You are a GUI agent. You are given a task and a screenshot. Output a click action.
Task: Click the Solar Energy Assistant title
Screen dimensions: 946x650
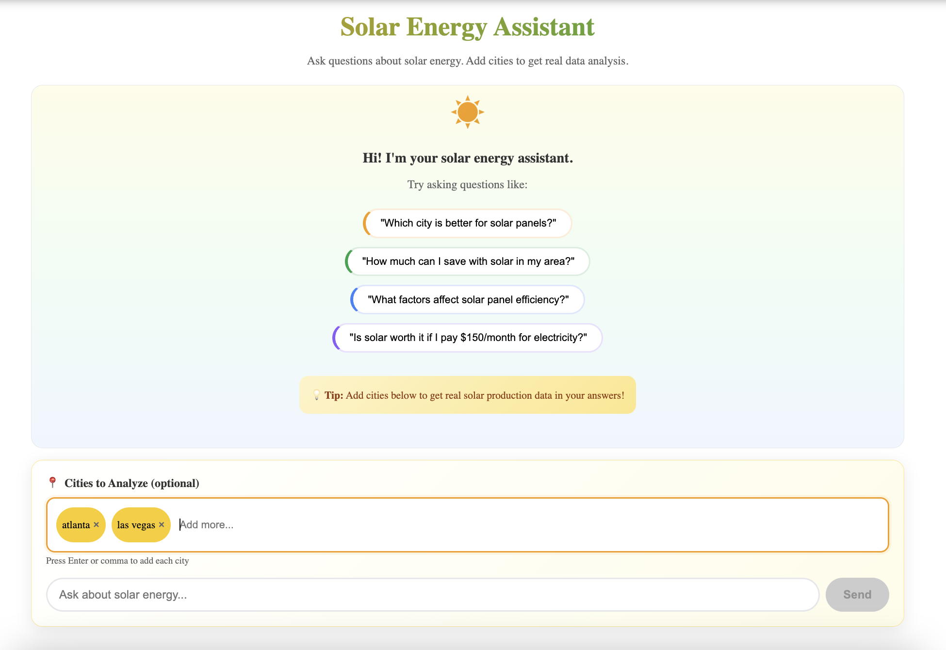click(x=467, y=27)
